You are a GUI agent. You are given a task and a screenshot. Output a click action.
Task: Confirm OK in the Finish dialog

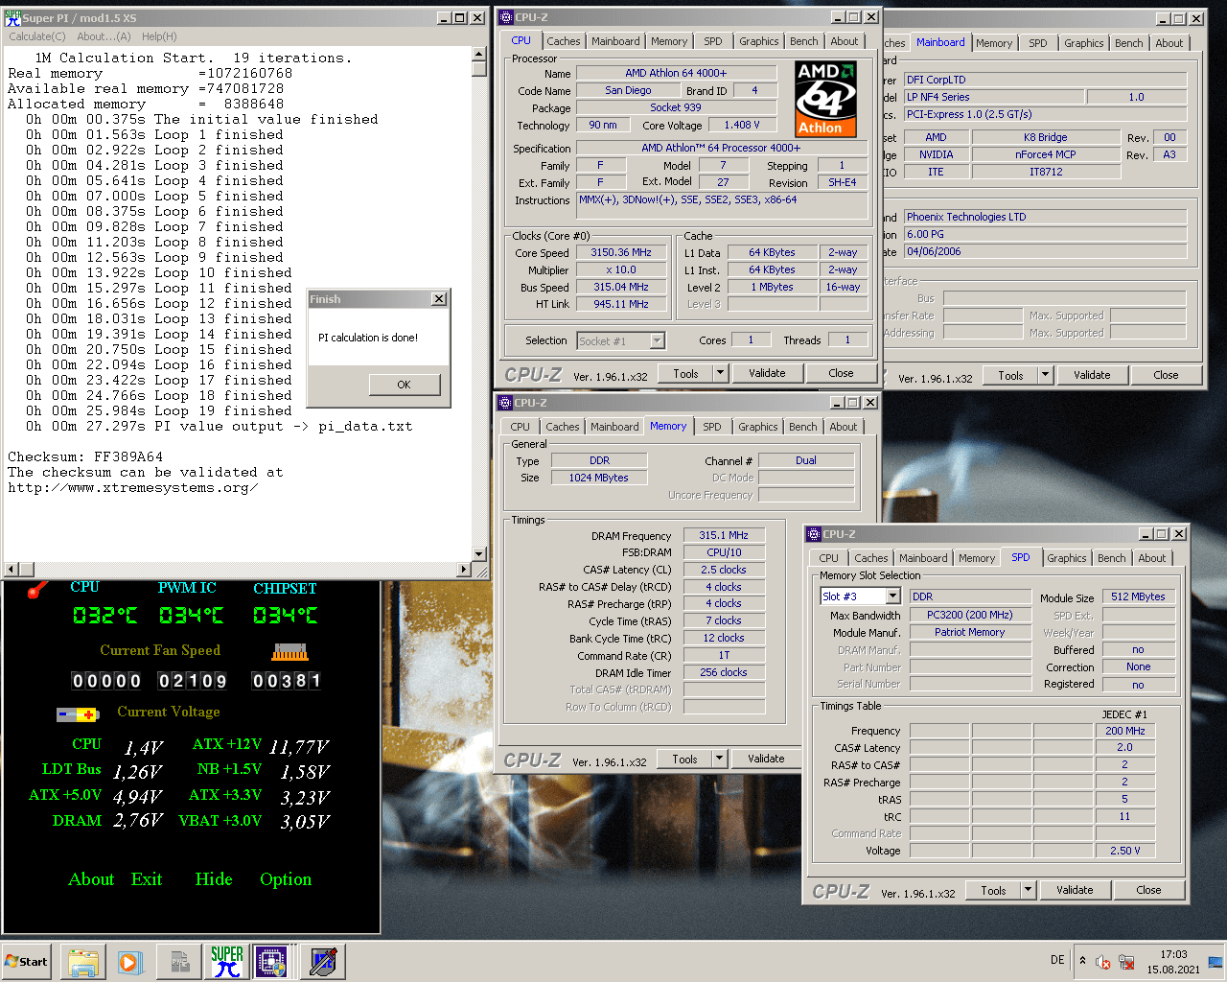404,385
